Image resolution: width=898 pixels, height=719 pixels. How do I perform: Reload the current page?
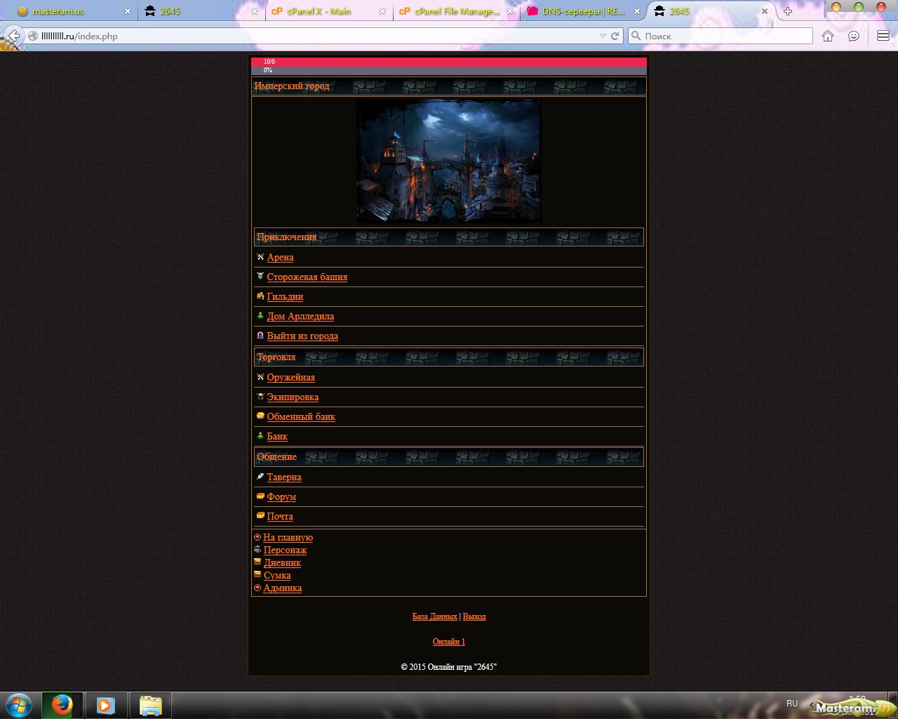[x=615, y=36]
